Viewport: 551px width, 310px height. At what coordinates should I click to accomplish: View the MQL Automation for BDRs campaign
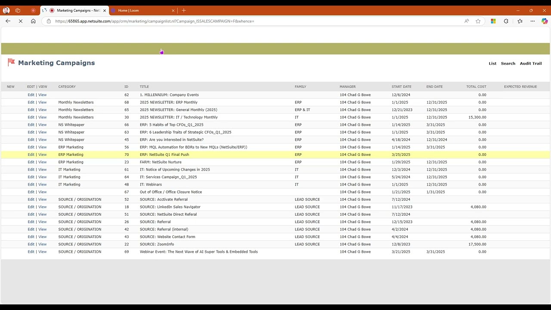[x=42, y=147]
